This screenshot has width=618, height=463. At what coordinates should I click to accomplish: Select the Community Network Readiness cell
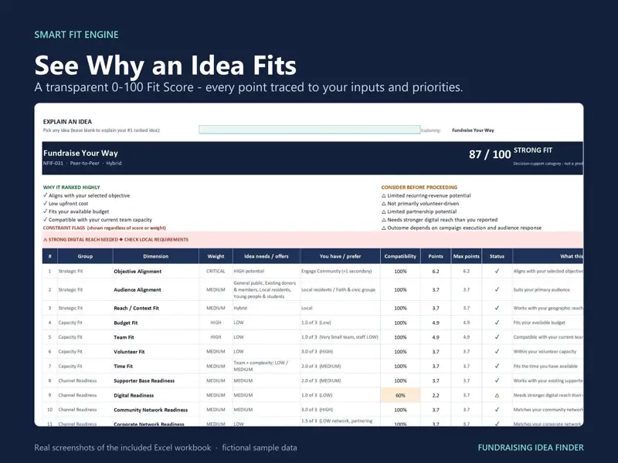tap(156, 410)
